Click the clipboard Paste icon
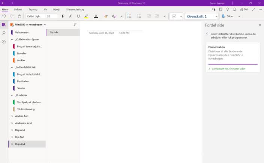 click(x=19, y=16)
